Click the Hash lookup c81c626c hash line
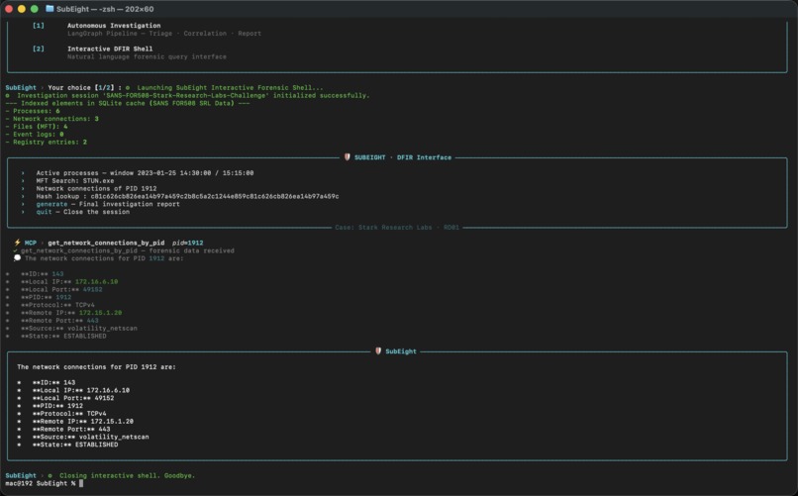The width and height of the screenshot is (798, 496). tap(187, 196)
